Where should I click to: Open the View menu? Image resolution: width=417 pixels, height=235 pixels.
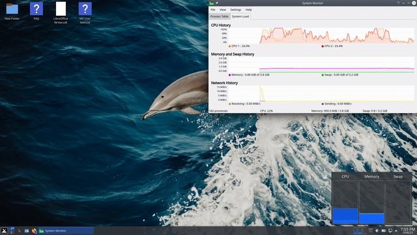[x=223, y=10]
